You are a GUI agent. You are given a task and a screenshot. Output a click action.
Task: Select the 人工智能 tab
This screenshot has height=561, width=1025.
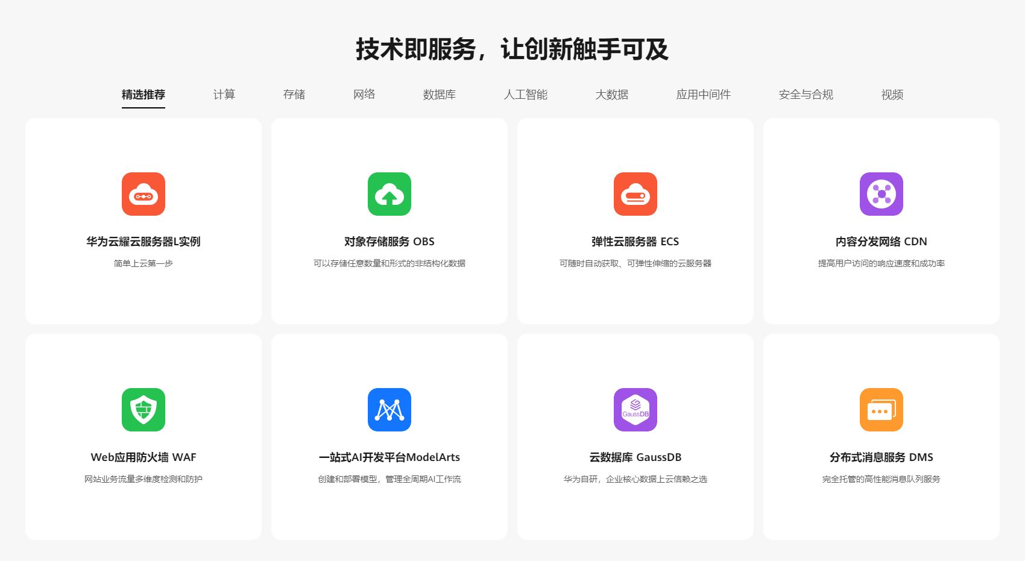pos(526,95)
